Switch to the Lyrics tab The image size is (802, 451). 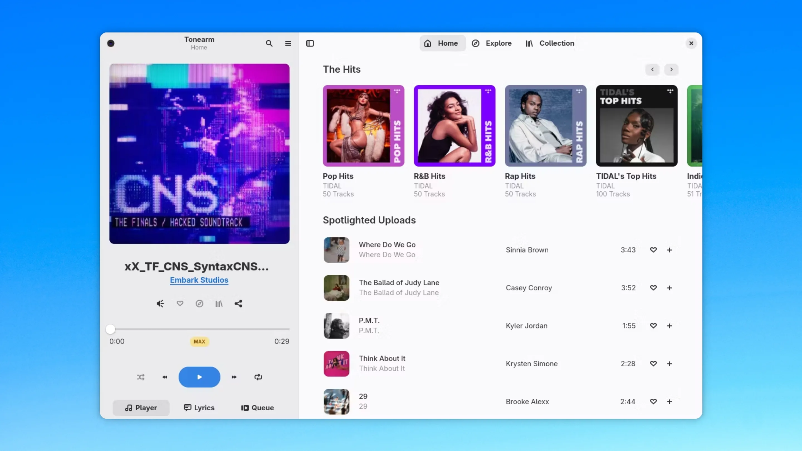pos(199,407)
